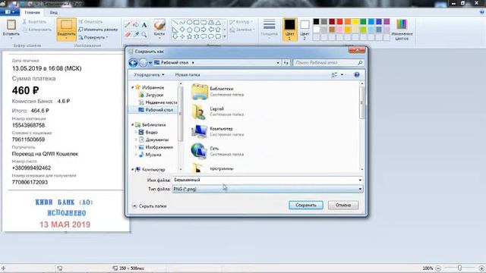Activate the Select (Выделить) tool

66,30
